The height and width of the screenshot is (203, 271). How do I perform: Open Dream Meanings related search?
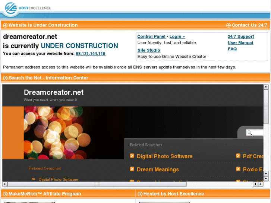coord(158,169)
